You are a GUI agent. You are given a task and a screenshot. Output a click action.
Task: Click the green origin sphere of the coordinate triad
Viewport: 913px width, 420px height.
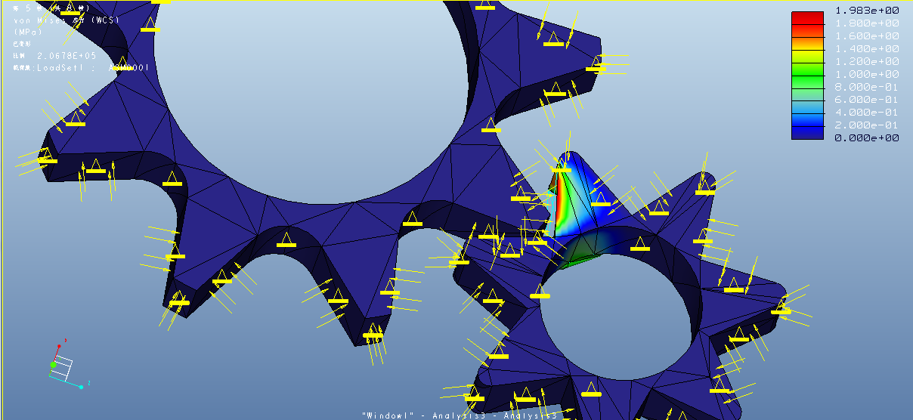[54, 366]
